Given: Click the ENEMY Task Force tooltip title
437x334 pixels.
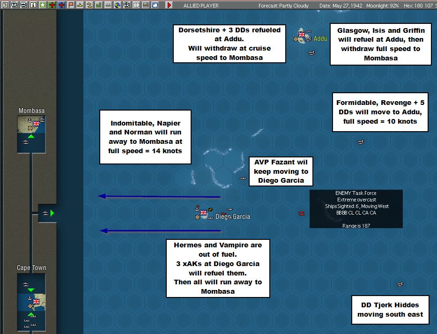Looking at the screenshot, I should 356,193.
